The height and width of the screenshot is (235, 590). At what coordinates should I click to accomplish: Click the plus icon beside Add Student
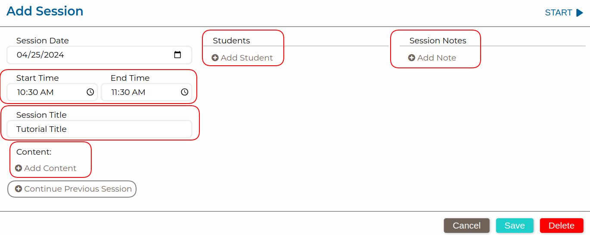215,58
